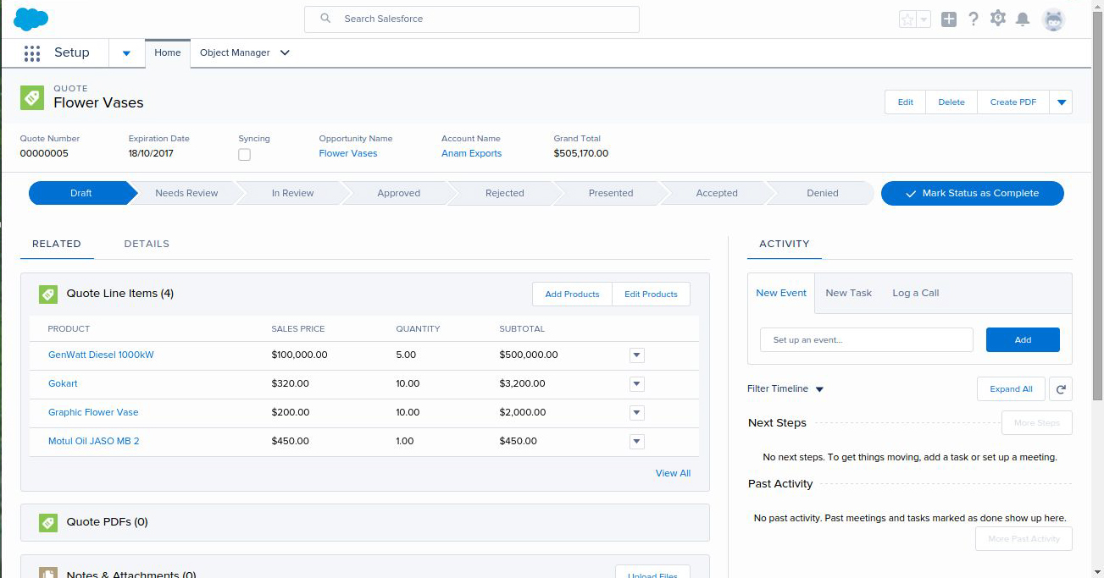Click the Search Salesforce field
Viewport: 1104px width, 578px height.
coord(472,19)
